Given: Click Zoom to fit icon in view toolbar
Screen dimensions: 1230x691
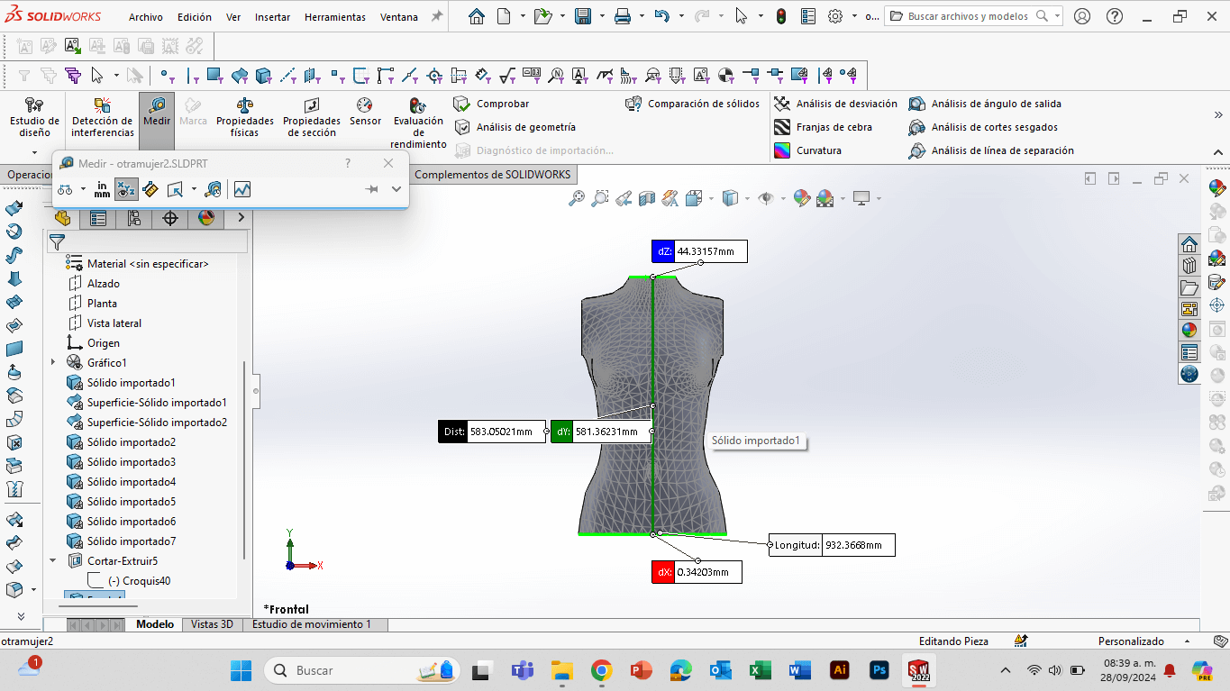Looking at the screenshot, I should [x=577, y=198].
